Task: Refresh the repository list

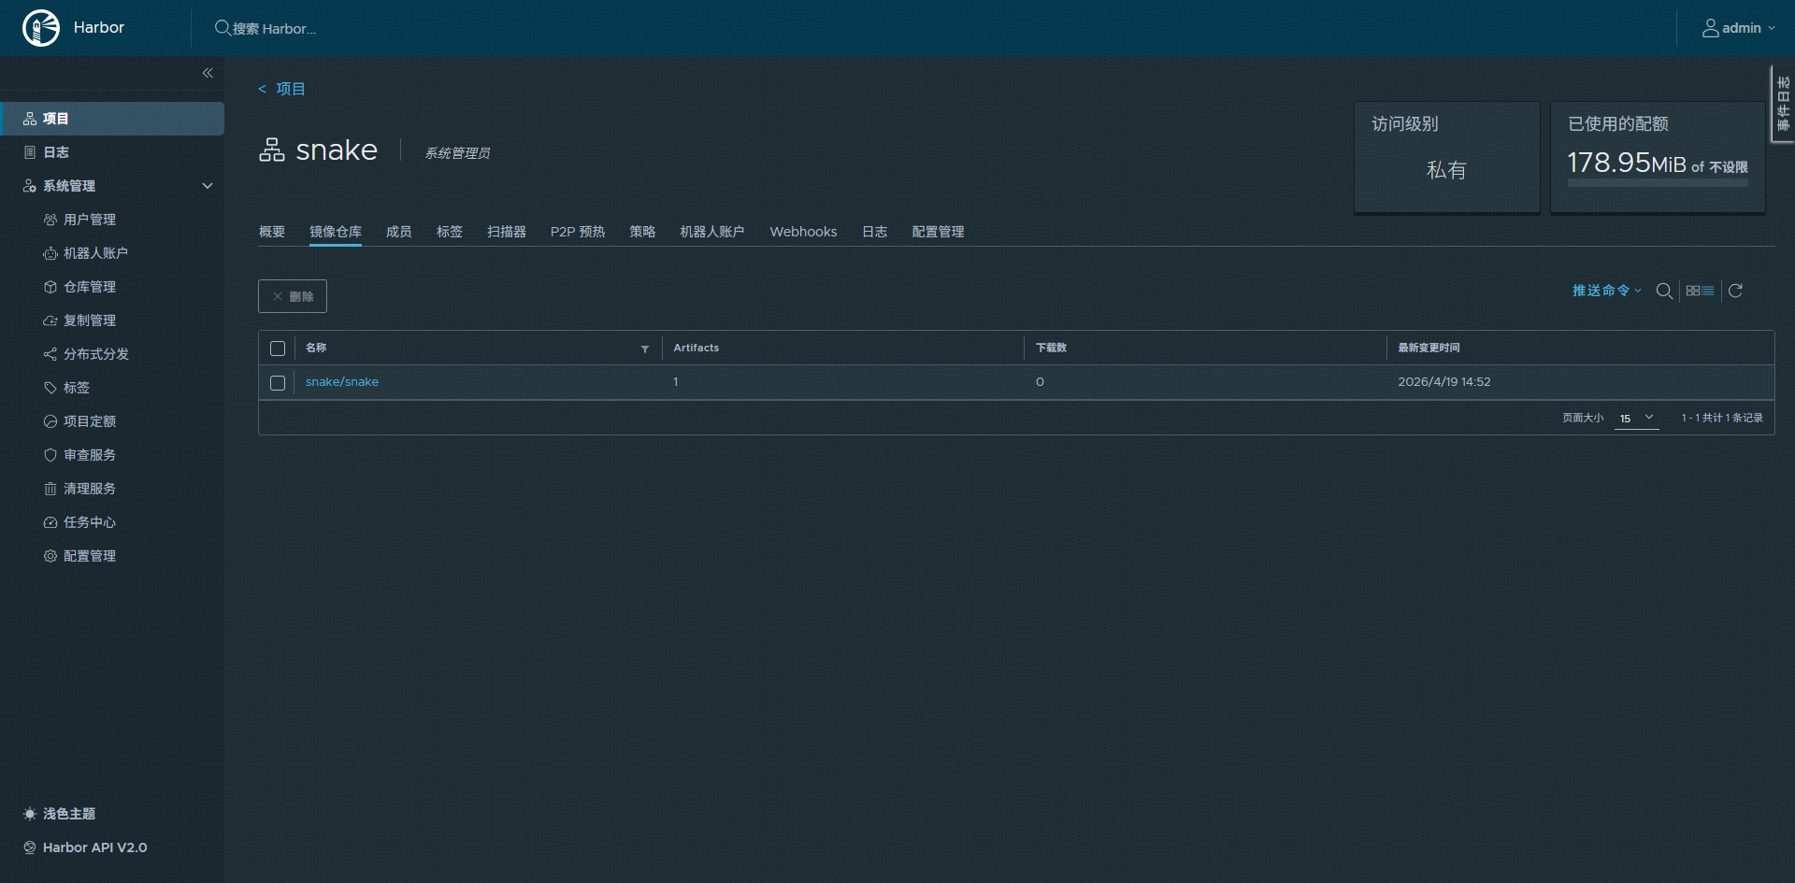Action: 1735,291
